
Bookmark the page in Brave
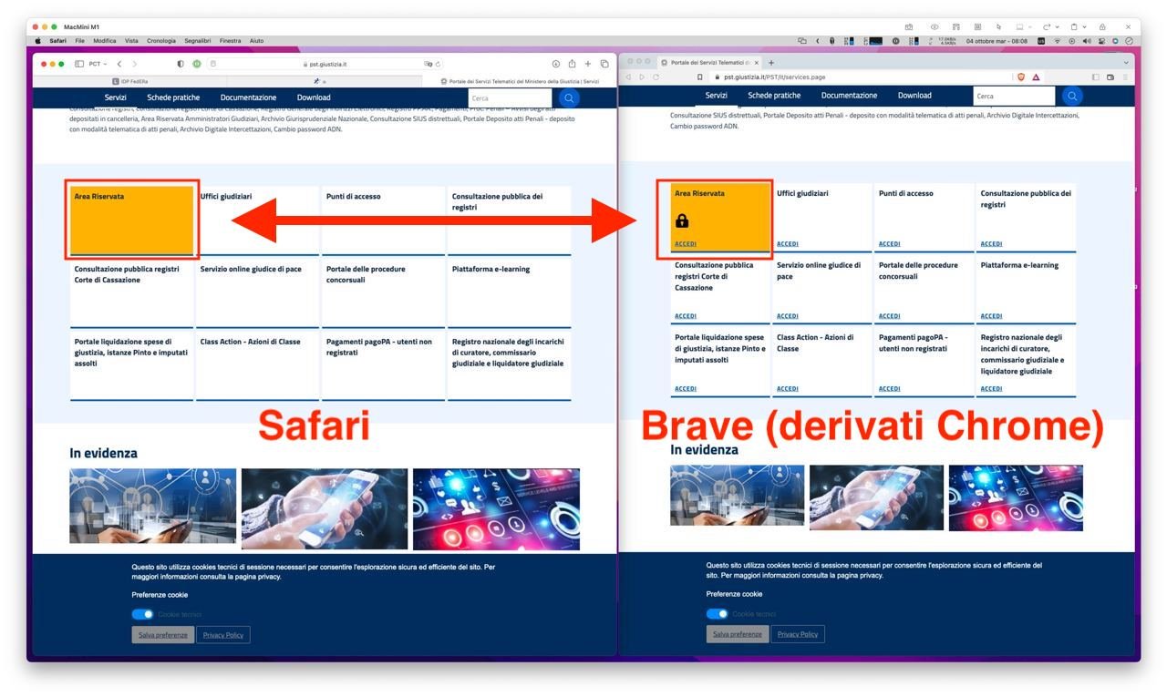point(699,77)
